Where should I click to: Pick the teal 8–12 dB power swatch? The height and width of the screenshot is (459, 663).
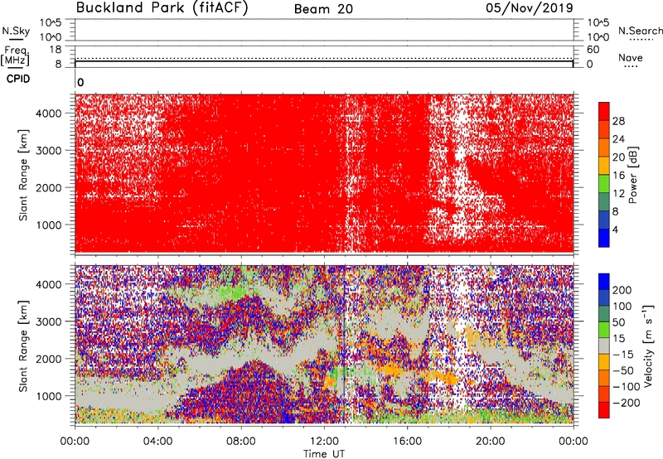pos(604,202)
